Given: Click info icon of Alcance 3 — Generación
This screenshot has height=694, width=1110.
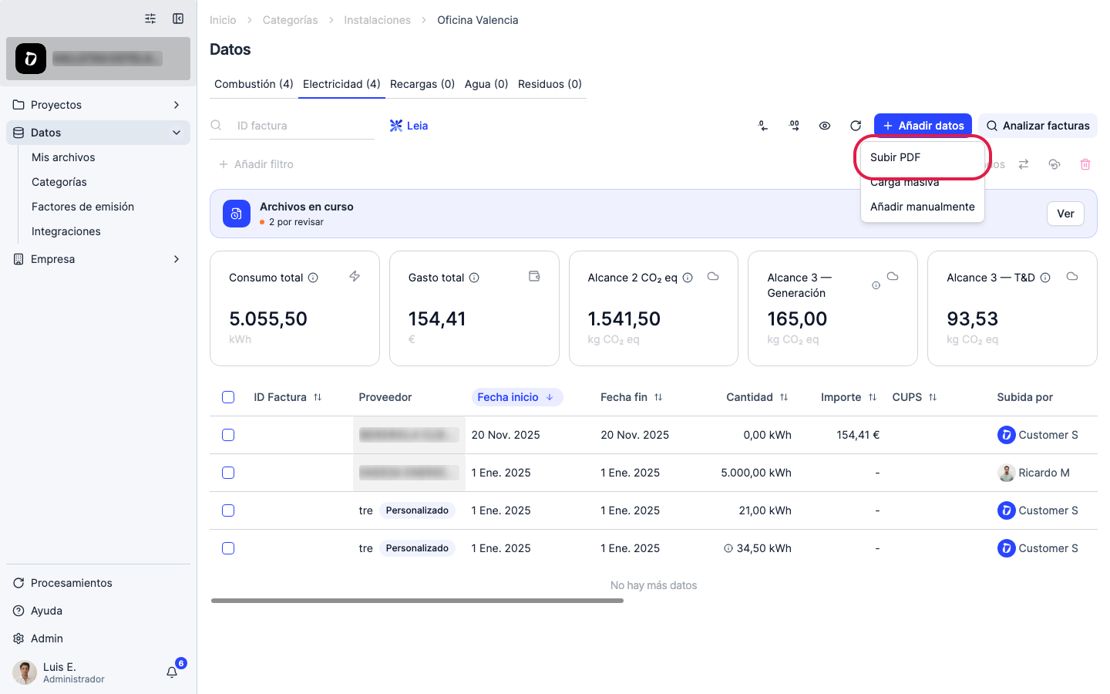Looking at the screenshot, I should pyautogui.click(x=876, y=285).
